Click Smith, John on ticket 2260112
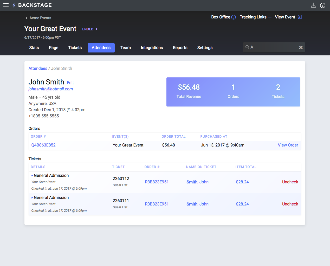Screen dimensions: 330x266 [x=198, y=182]
